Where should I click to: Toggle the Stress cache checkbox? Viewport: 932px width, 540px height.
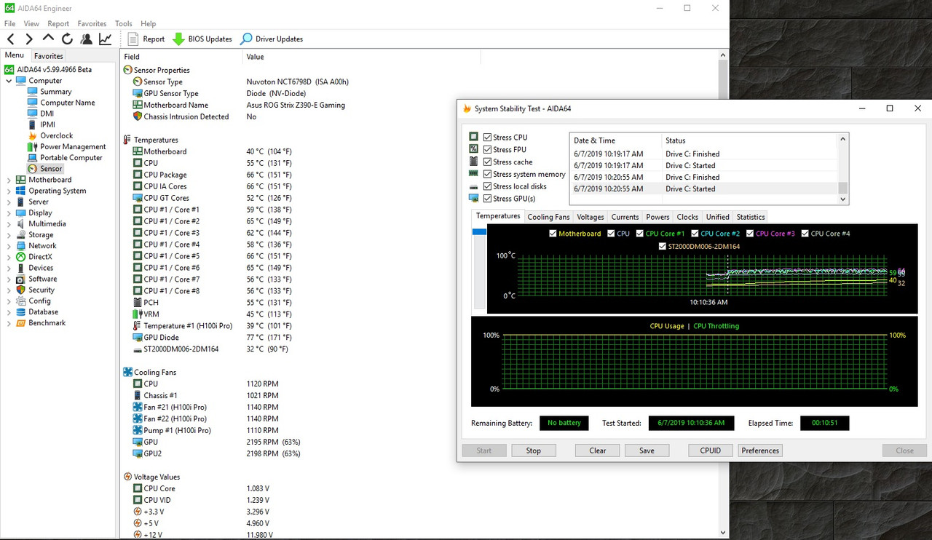coord(487,162)
